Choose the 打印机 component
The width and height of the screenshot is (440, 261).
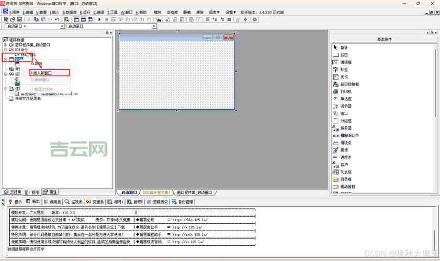point(346,91)
